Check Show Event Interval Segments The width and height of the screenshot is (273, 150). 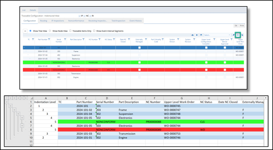94,31
